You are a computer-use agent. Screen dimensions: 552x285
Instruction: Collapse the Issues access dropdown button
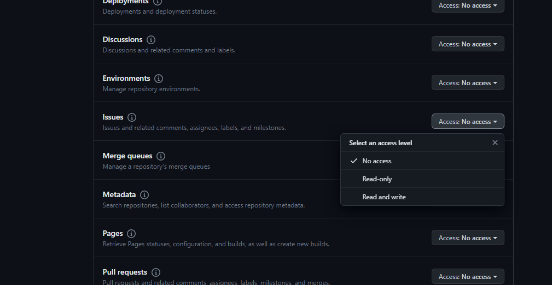point(468,122)
